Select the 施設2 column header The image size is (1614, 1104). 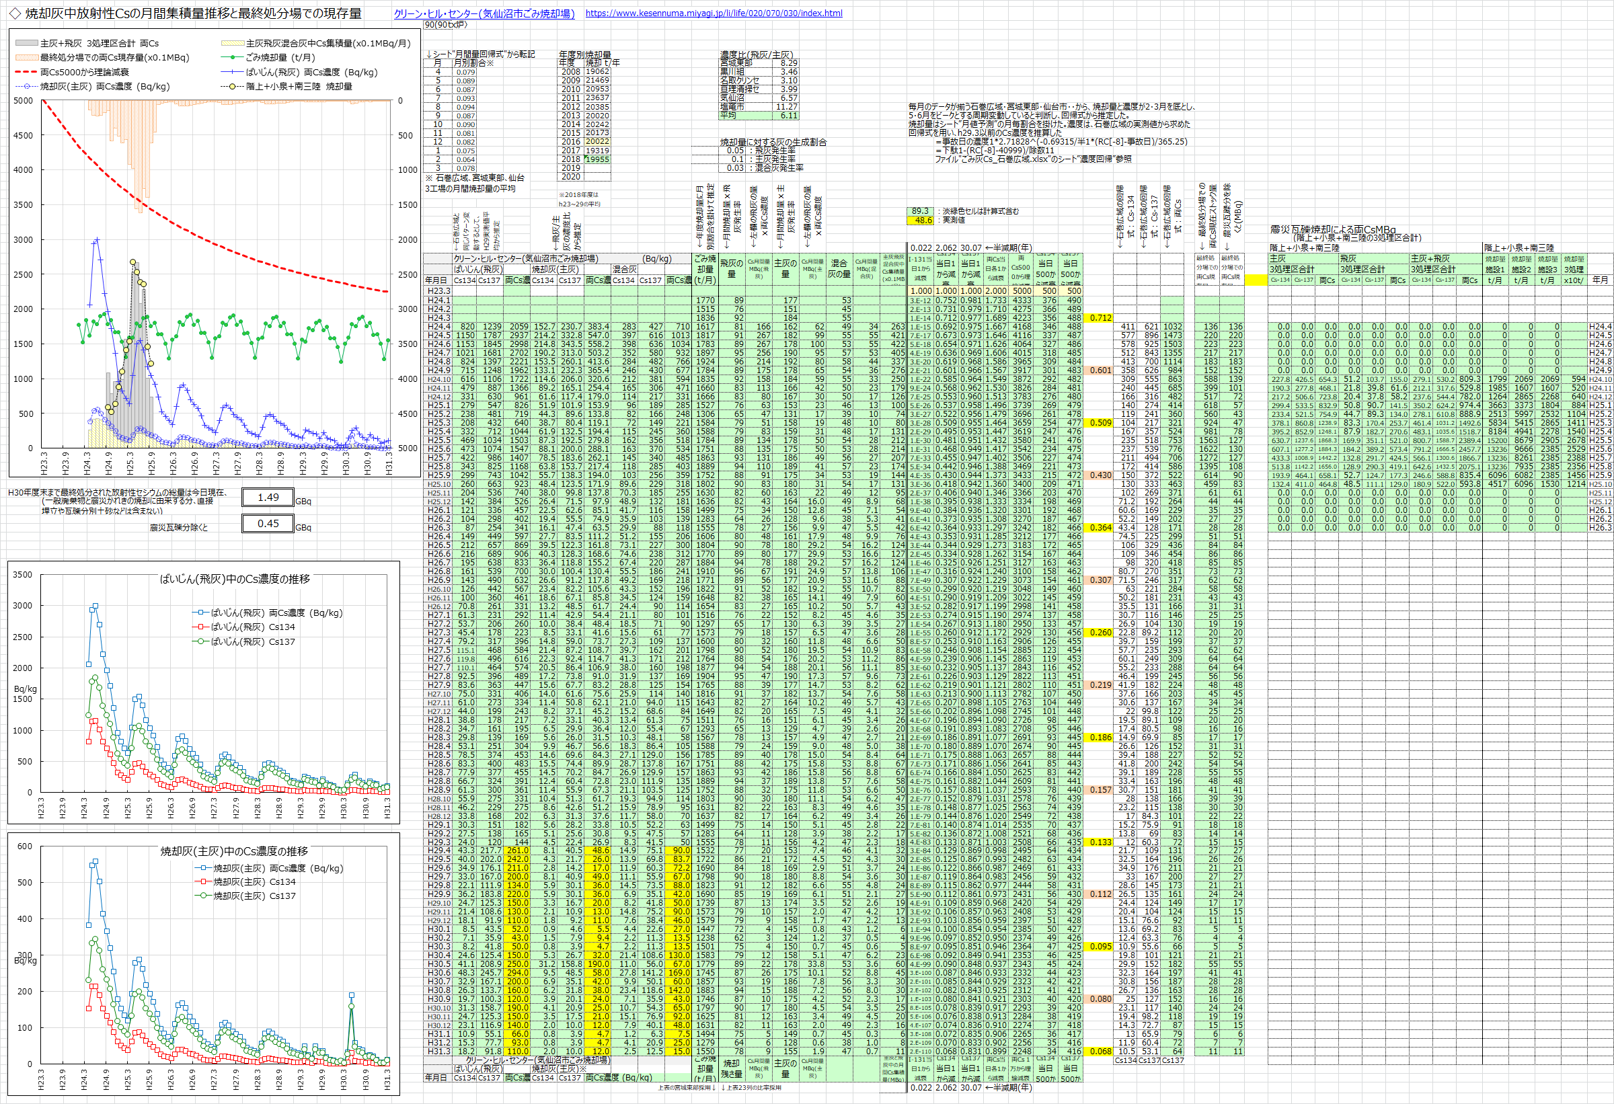click(1521, 270)
